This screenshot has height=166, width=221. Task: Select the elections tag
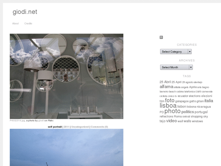click(x=195, y=96)
